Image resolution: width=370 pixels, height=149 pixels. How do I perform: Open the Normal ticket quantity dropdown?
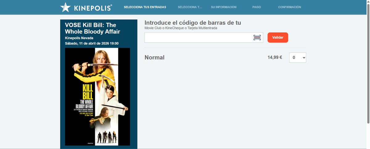coord(298,57)
